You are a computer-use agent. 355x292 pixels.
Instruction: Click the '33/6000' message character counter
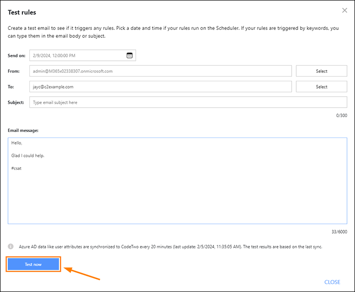click(339, 232)
